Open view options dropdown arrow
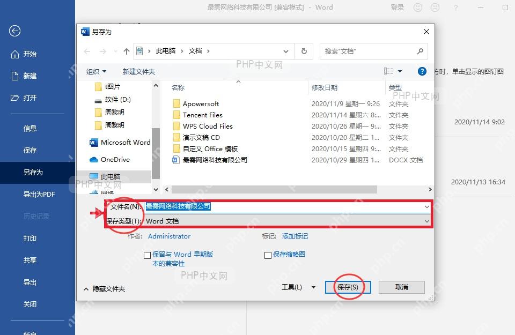 point(400,71)
